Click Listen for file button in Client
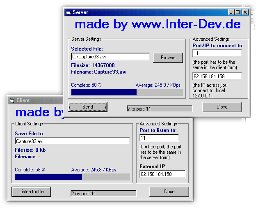The image size is (258, 208). (x=31, y=192)
